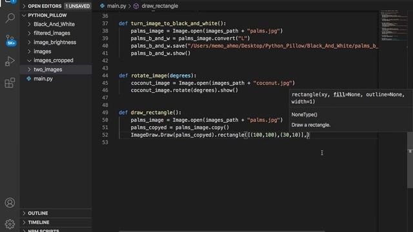The height and width of the screenshot is (232, 413).
Task: Click 'Draw a rectangle.' text in tooltip
Action: pos(311,125)
